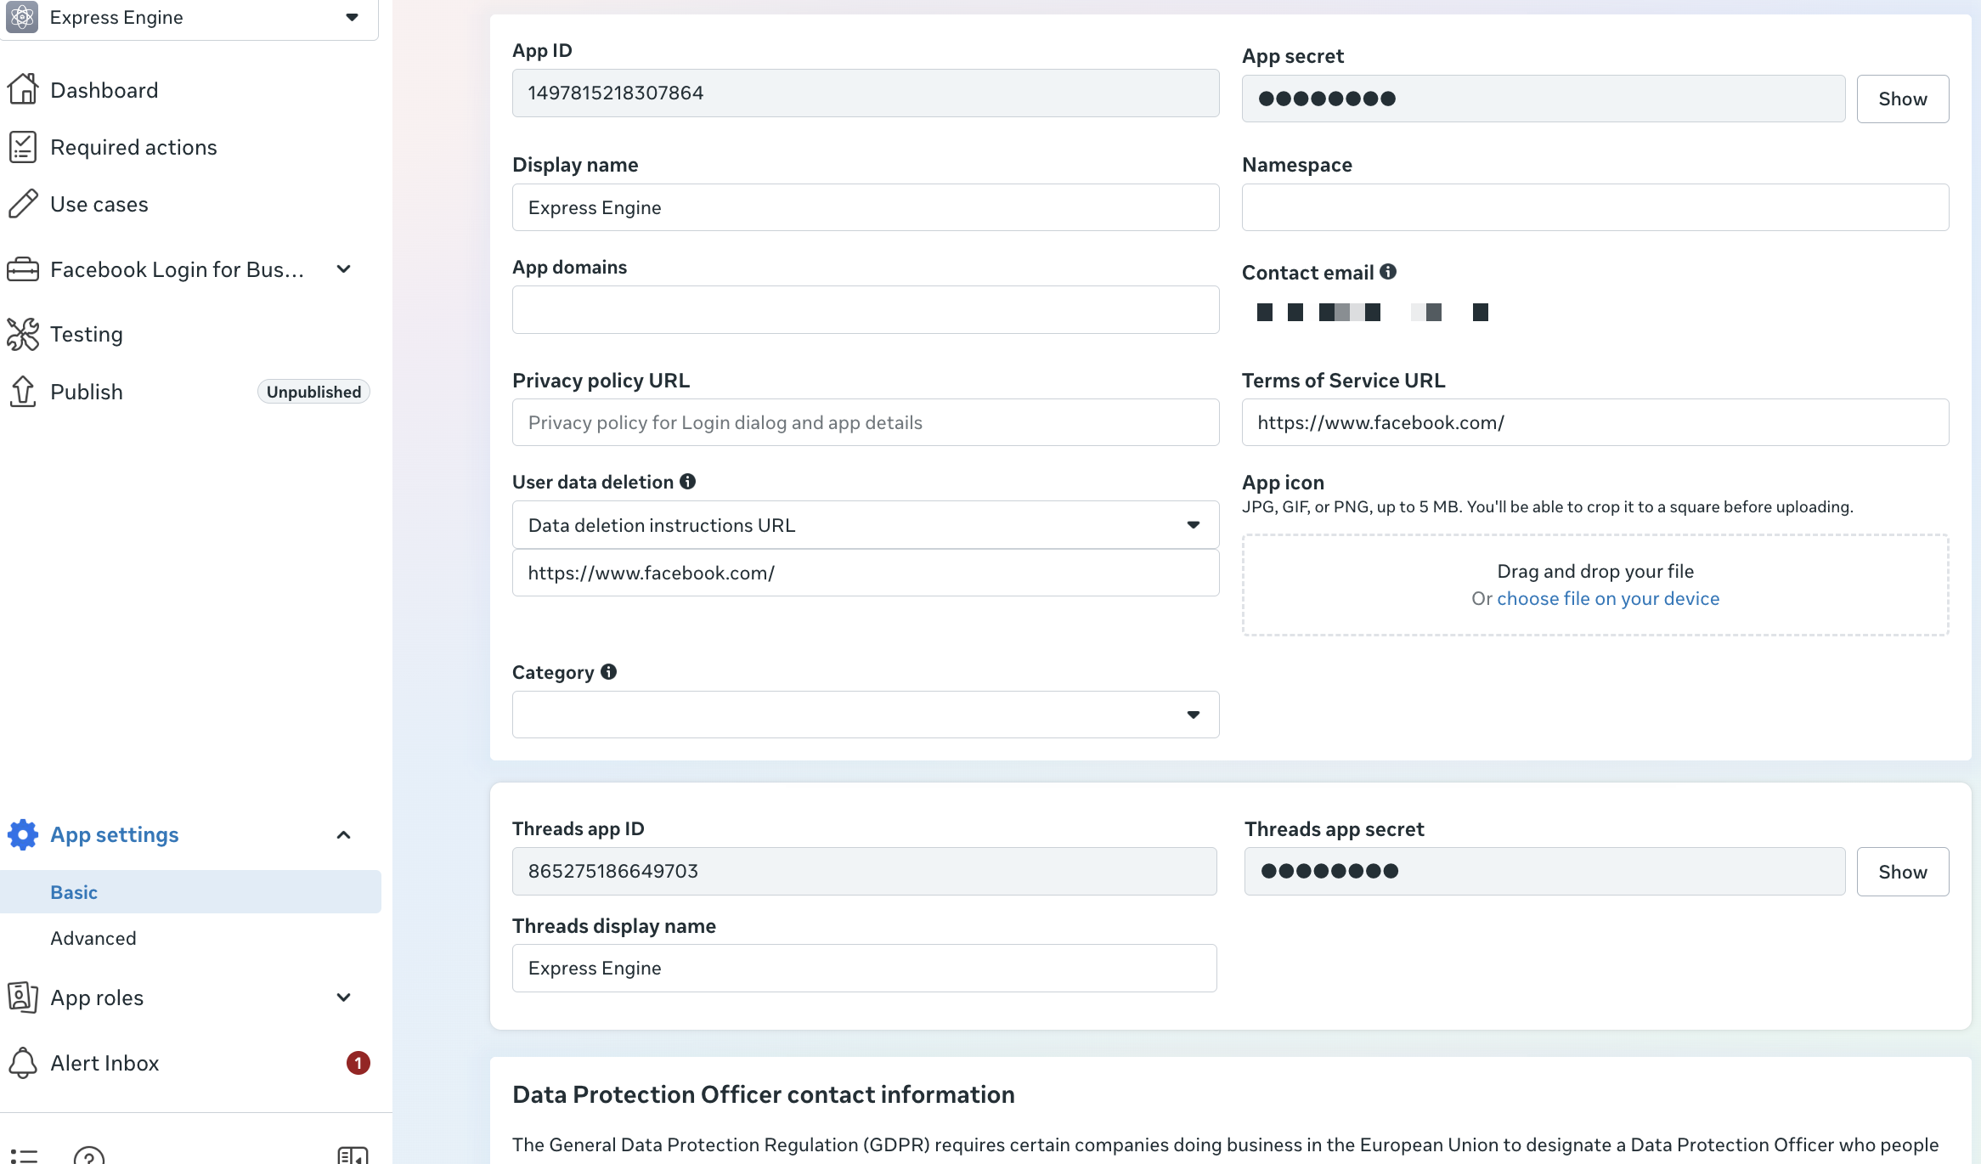Viewport: 1981px width, 1164px height.
Task: Click the masked Threads app secret field
Action: pyautogui.click(x=1545, y=871)
